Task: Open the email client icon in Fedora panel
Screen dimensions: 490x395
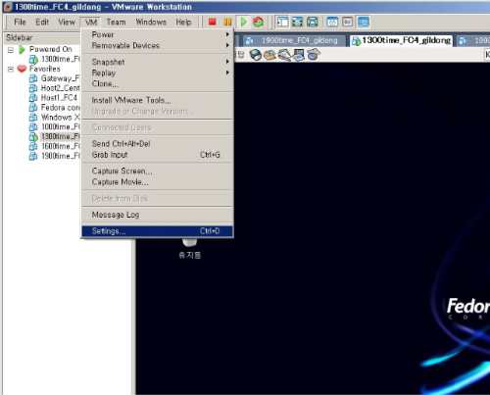Action: pyautogui.click(x=269, y=55)
